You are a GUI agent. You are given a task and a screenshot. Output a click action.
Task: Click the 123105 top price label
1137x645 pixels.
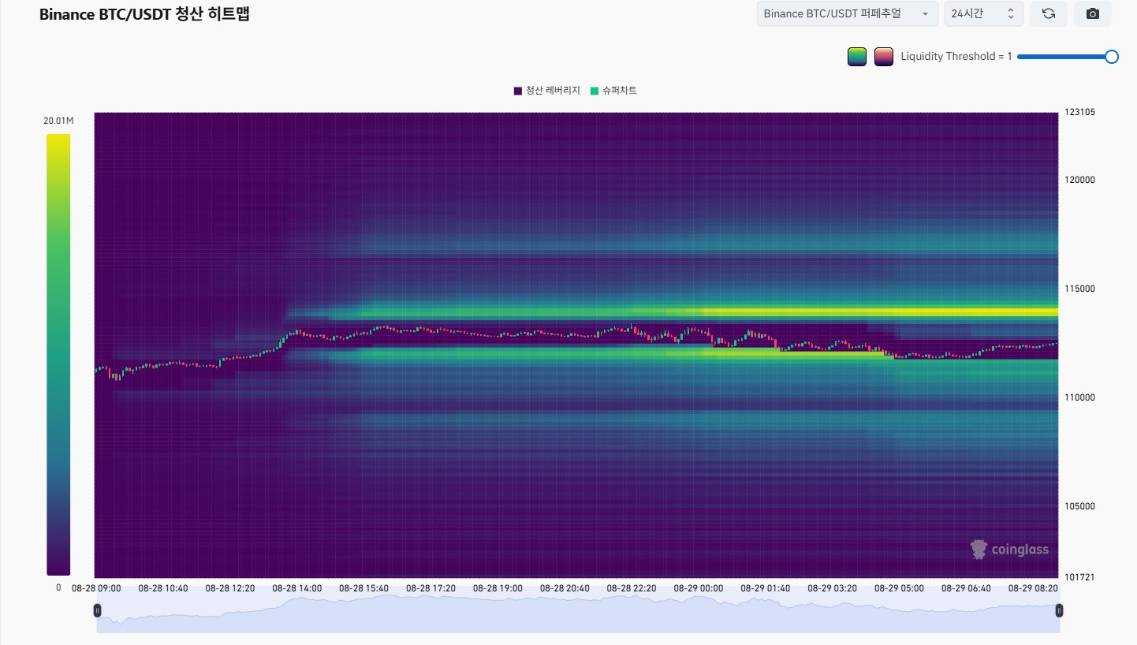[x=1079, y=112]
